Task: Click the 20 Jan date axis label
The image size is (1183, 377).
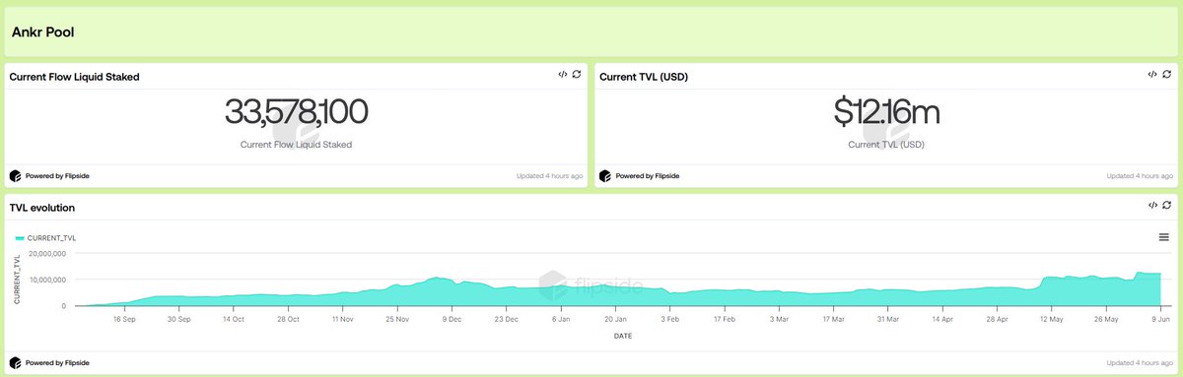Action: pyautogui.click(x=616, y=319)
